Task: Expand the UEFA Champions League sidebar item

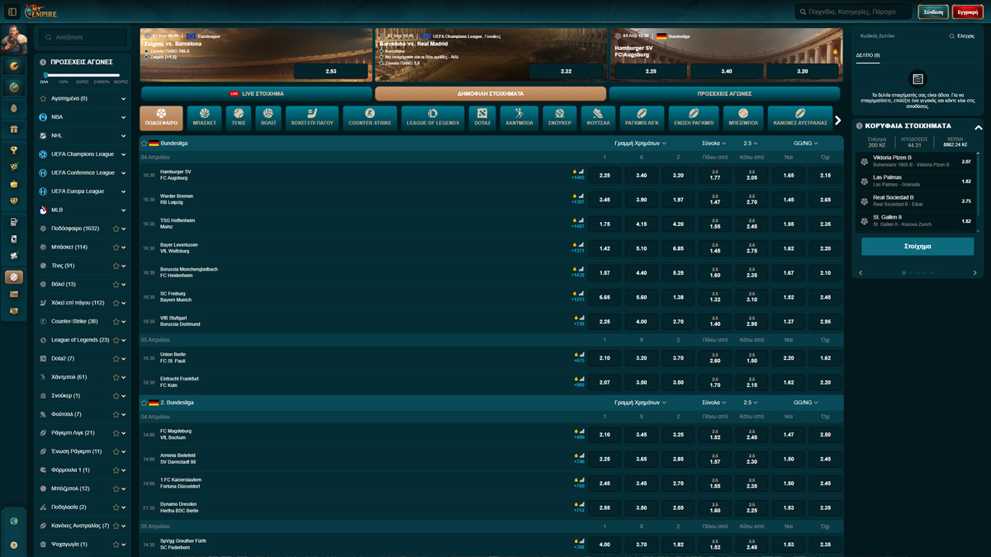Action: [x=123, y=154]
